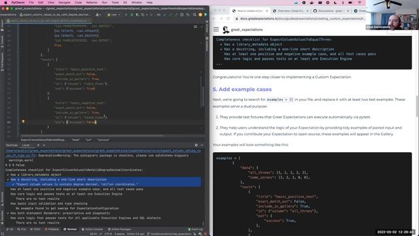Image resolution: width=419 pixels, height=236 pixels.
Task: Click the reader mode icon in editor corner
Action: pos(195,26)
